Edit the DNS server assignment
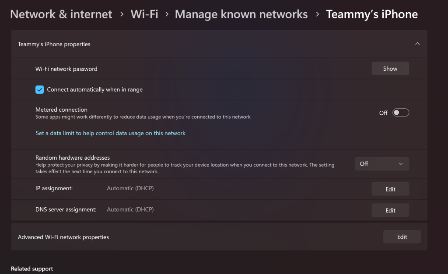Screen dimensions: 448x274 (390, 210)
